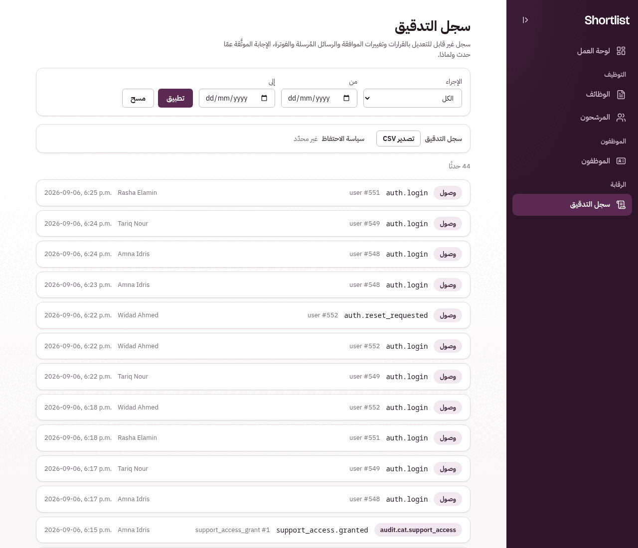Click user #552 in the auth.reset_requested row
Screen dimensions: 638x548
pyautogui.click(x=322, y=315)
